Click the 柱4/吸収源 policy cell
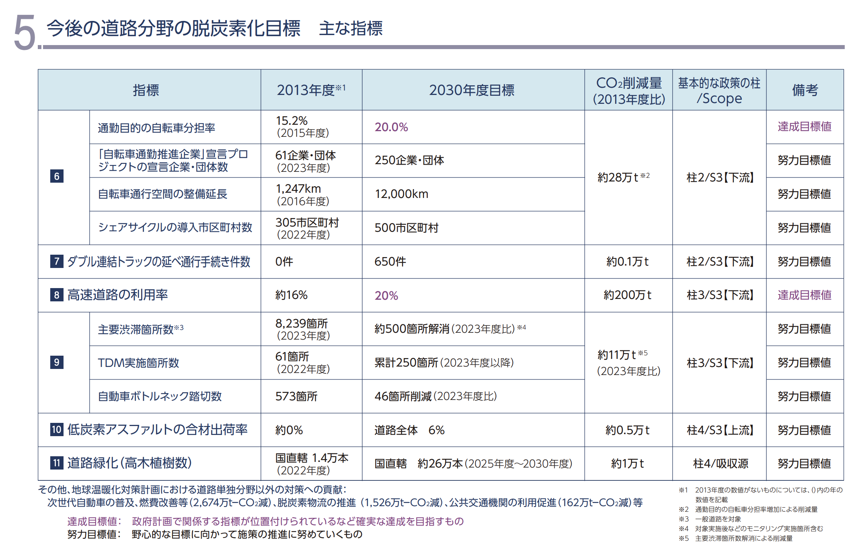Screen dimensions: 858x548 pyautogui.click(x=720, y=464)
